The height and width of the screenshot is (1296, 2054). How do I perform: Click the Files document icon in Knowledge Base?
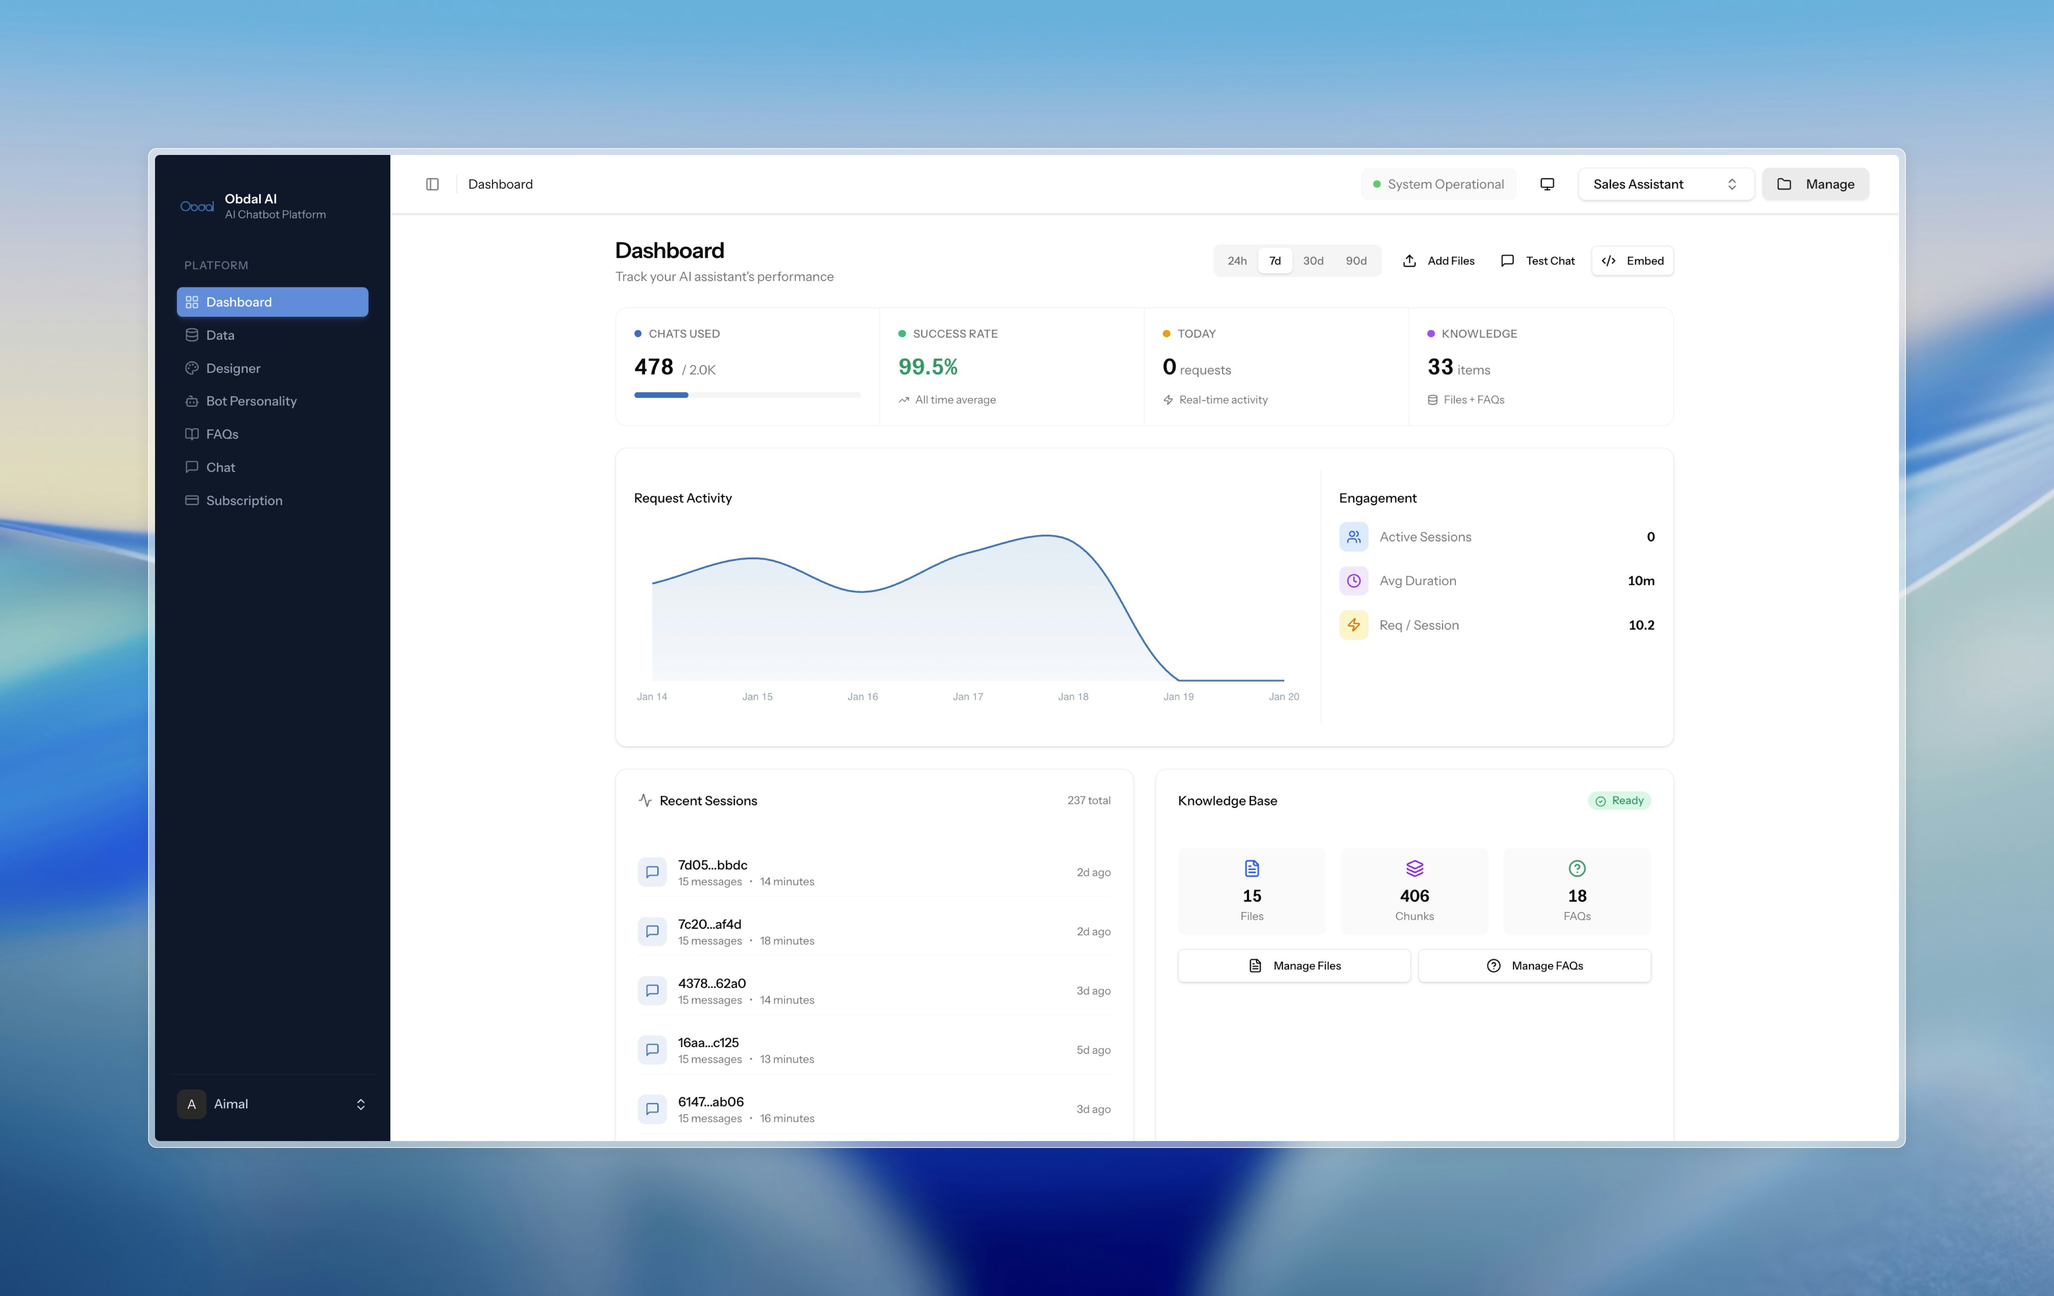click(x=1252, y=869)
